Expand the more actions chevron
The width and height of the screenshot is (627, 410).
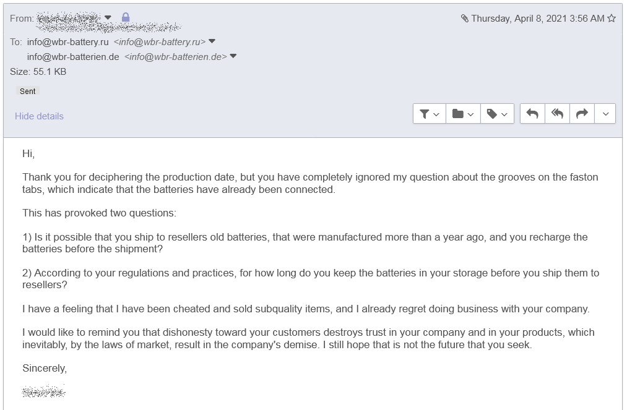tap(605, 114)
